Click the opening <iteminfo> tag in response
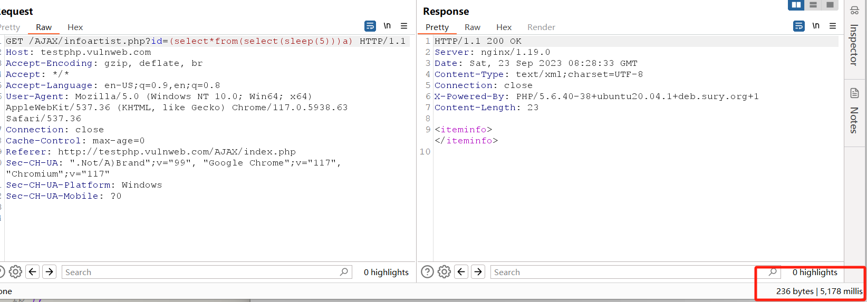Image resolution: width=867 pixels, height=302 pixels. (x=464, y=130)
